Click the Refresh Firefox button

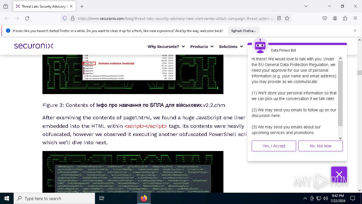point(244,31)
